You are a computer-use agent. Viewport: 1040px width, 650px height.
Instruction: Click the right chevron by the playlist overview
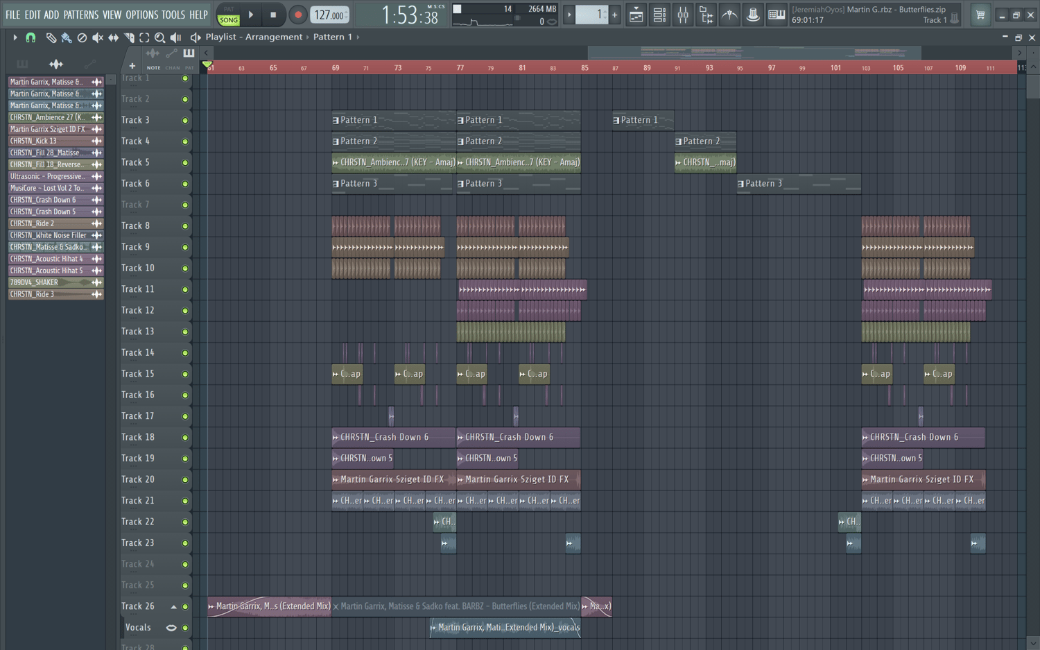[1019, 53]
